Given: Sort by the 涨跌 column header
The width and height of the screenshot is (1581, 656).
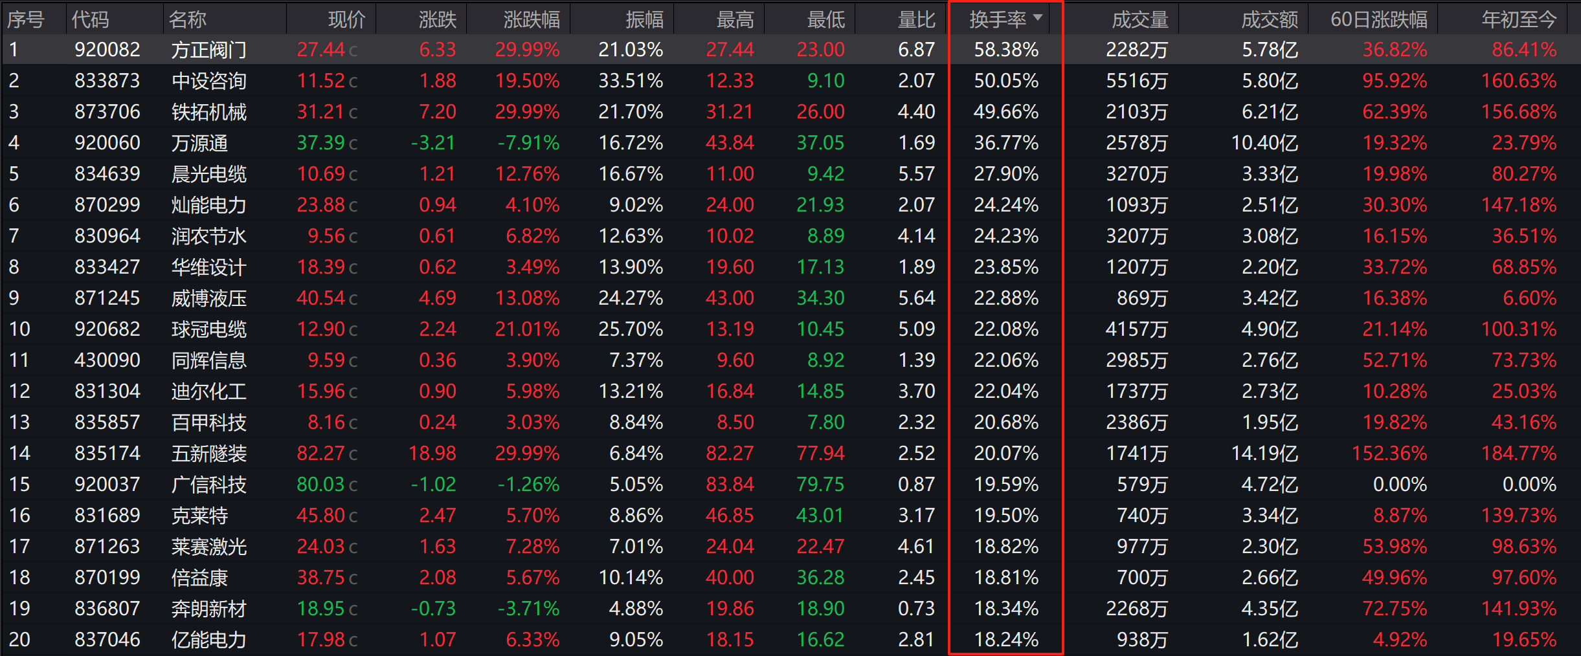Looking at the screenshot, I should [438, 19].
